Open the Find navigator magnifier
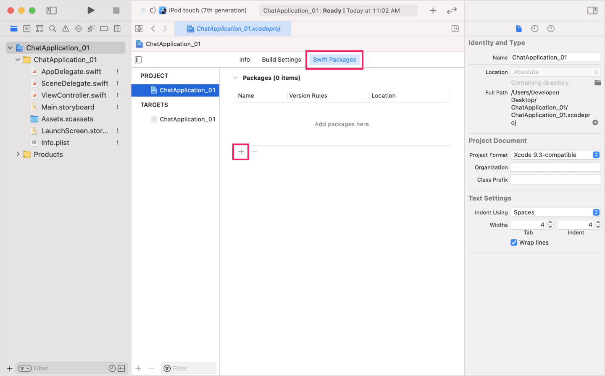The width and height of the screenshot is (605, 376). (x=53, y=29)
